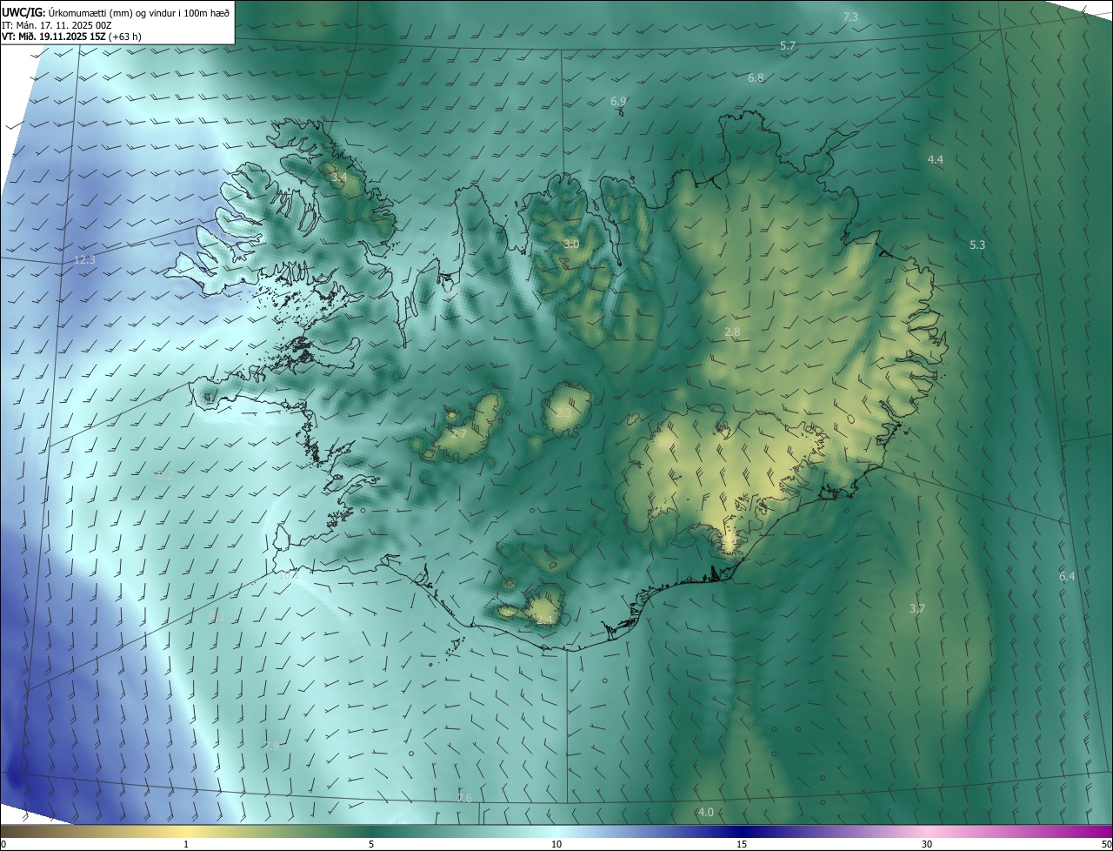The width and height of the screenshot is (1113, 851).
Task: Click the colorbar tick label 0
Action: tap(3, 844)
